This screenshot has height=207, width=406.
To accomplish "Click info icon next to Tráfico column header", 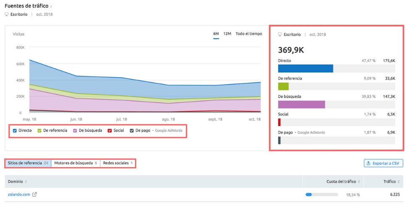I will point(399,181).
